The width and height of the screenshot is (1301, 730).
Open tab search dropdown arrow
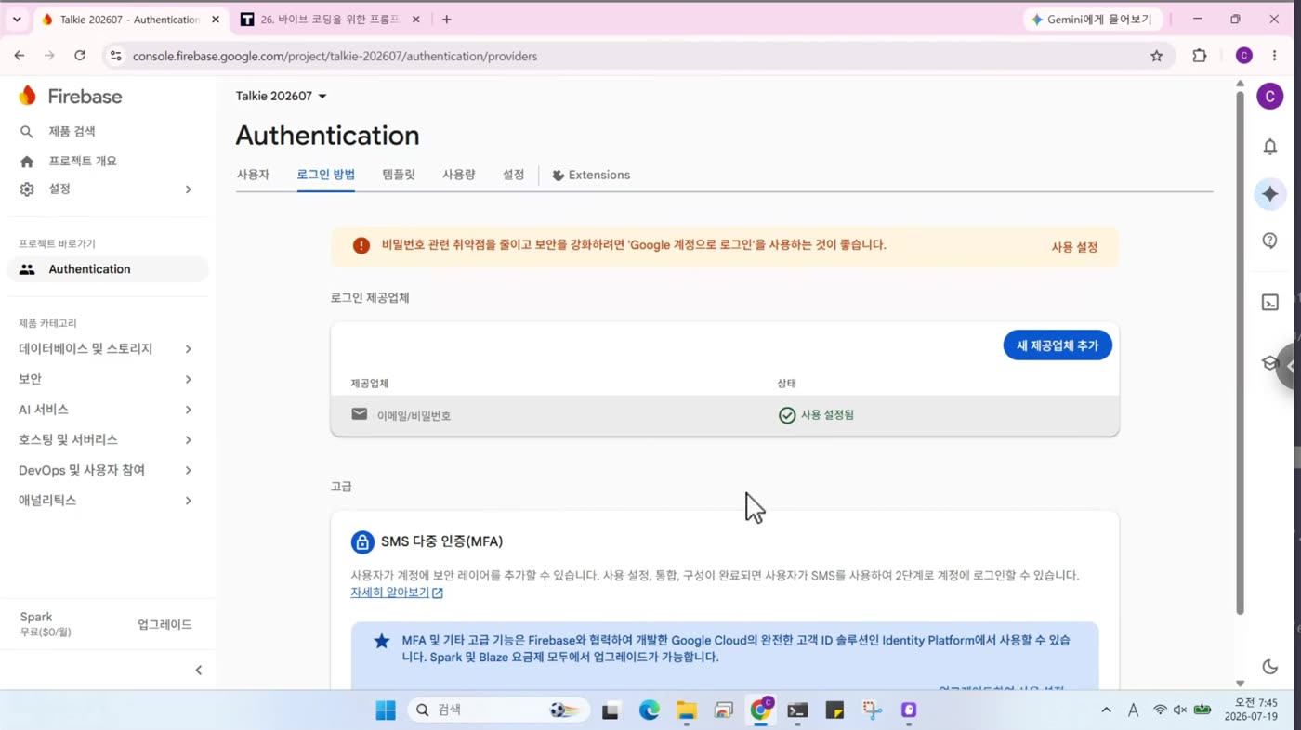(x=17, y=19)
